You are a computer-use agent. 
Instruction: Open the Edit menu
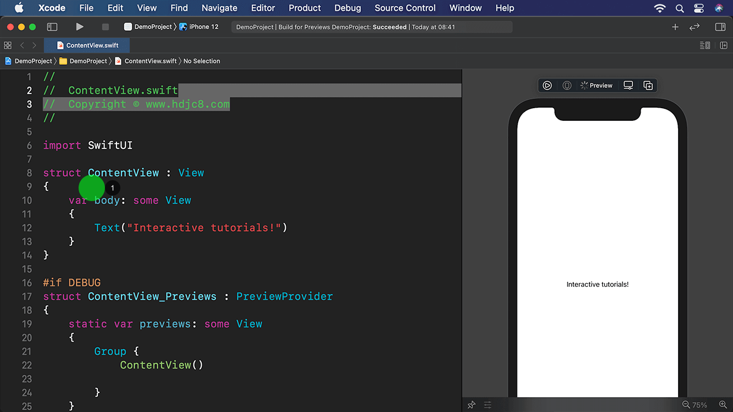115,8
